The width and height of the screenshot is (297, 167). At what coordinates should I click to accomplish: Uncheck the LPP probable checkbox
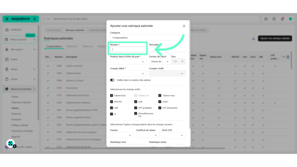[x=136, y=108]
